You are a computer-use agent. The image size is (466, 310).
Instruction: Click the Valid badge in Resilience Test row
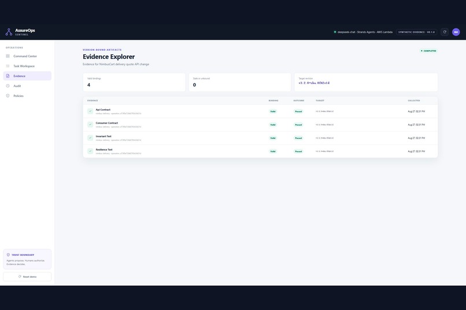(x=272, y=152)
